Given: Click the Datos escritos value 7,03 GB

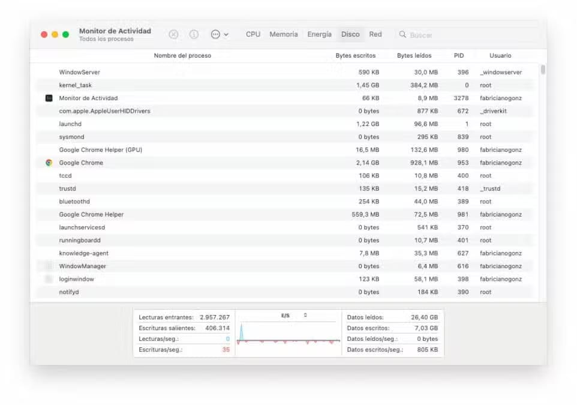Looking at the screenshot, I should [426, 328].
